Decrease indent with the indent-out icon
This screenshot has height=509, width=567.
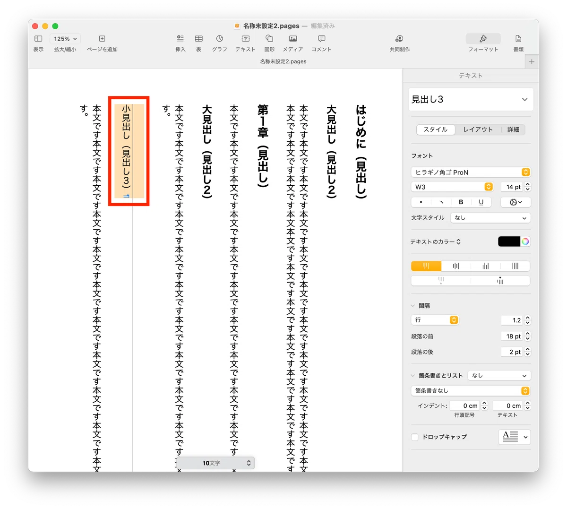point(441,281)
